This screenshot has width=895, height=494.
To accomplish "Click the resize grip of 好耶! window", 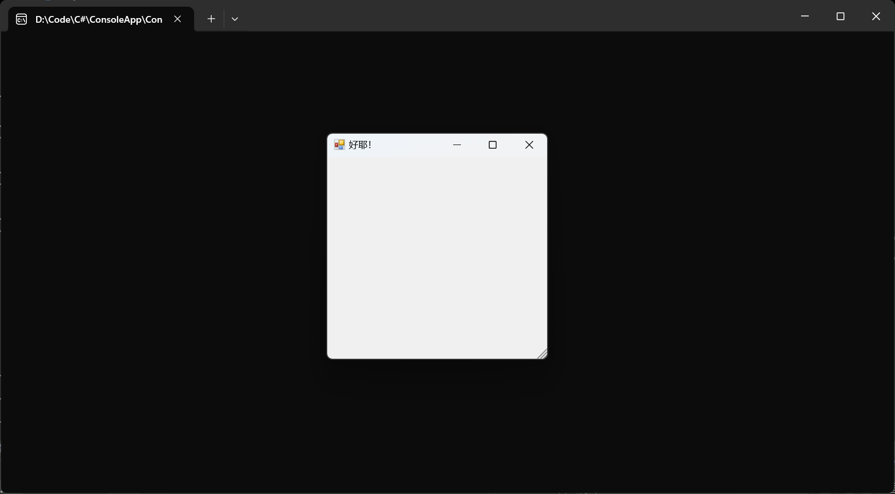I will pyautogui.click(x=542, y=354).
